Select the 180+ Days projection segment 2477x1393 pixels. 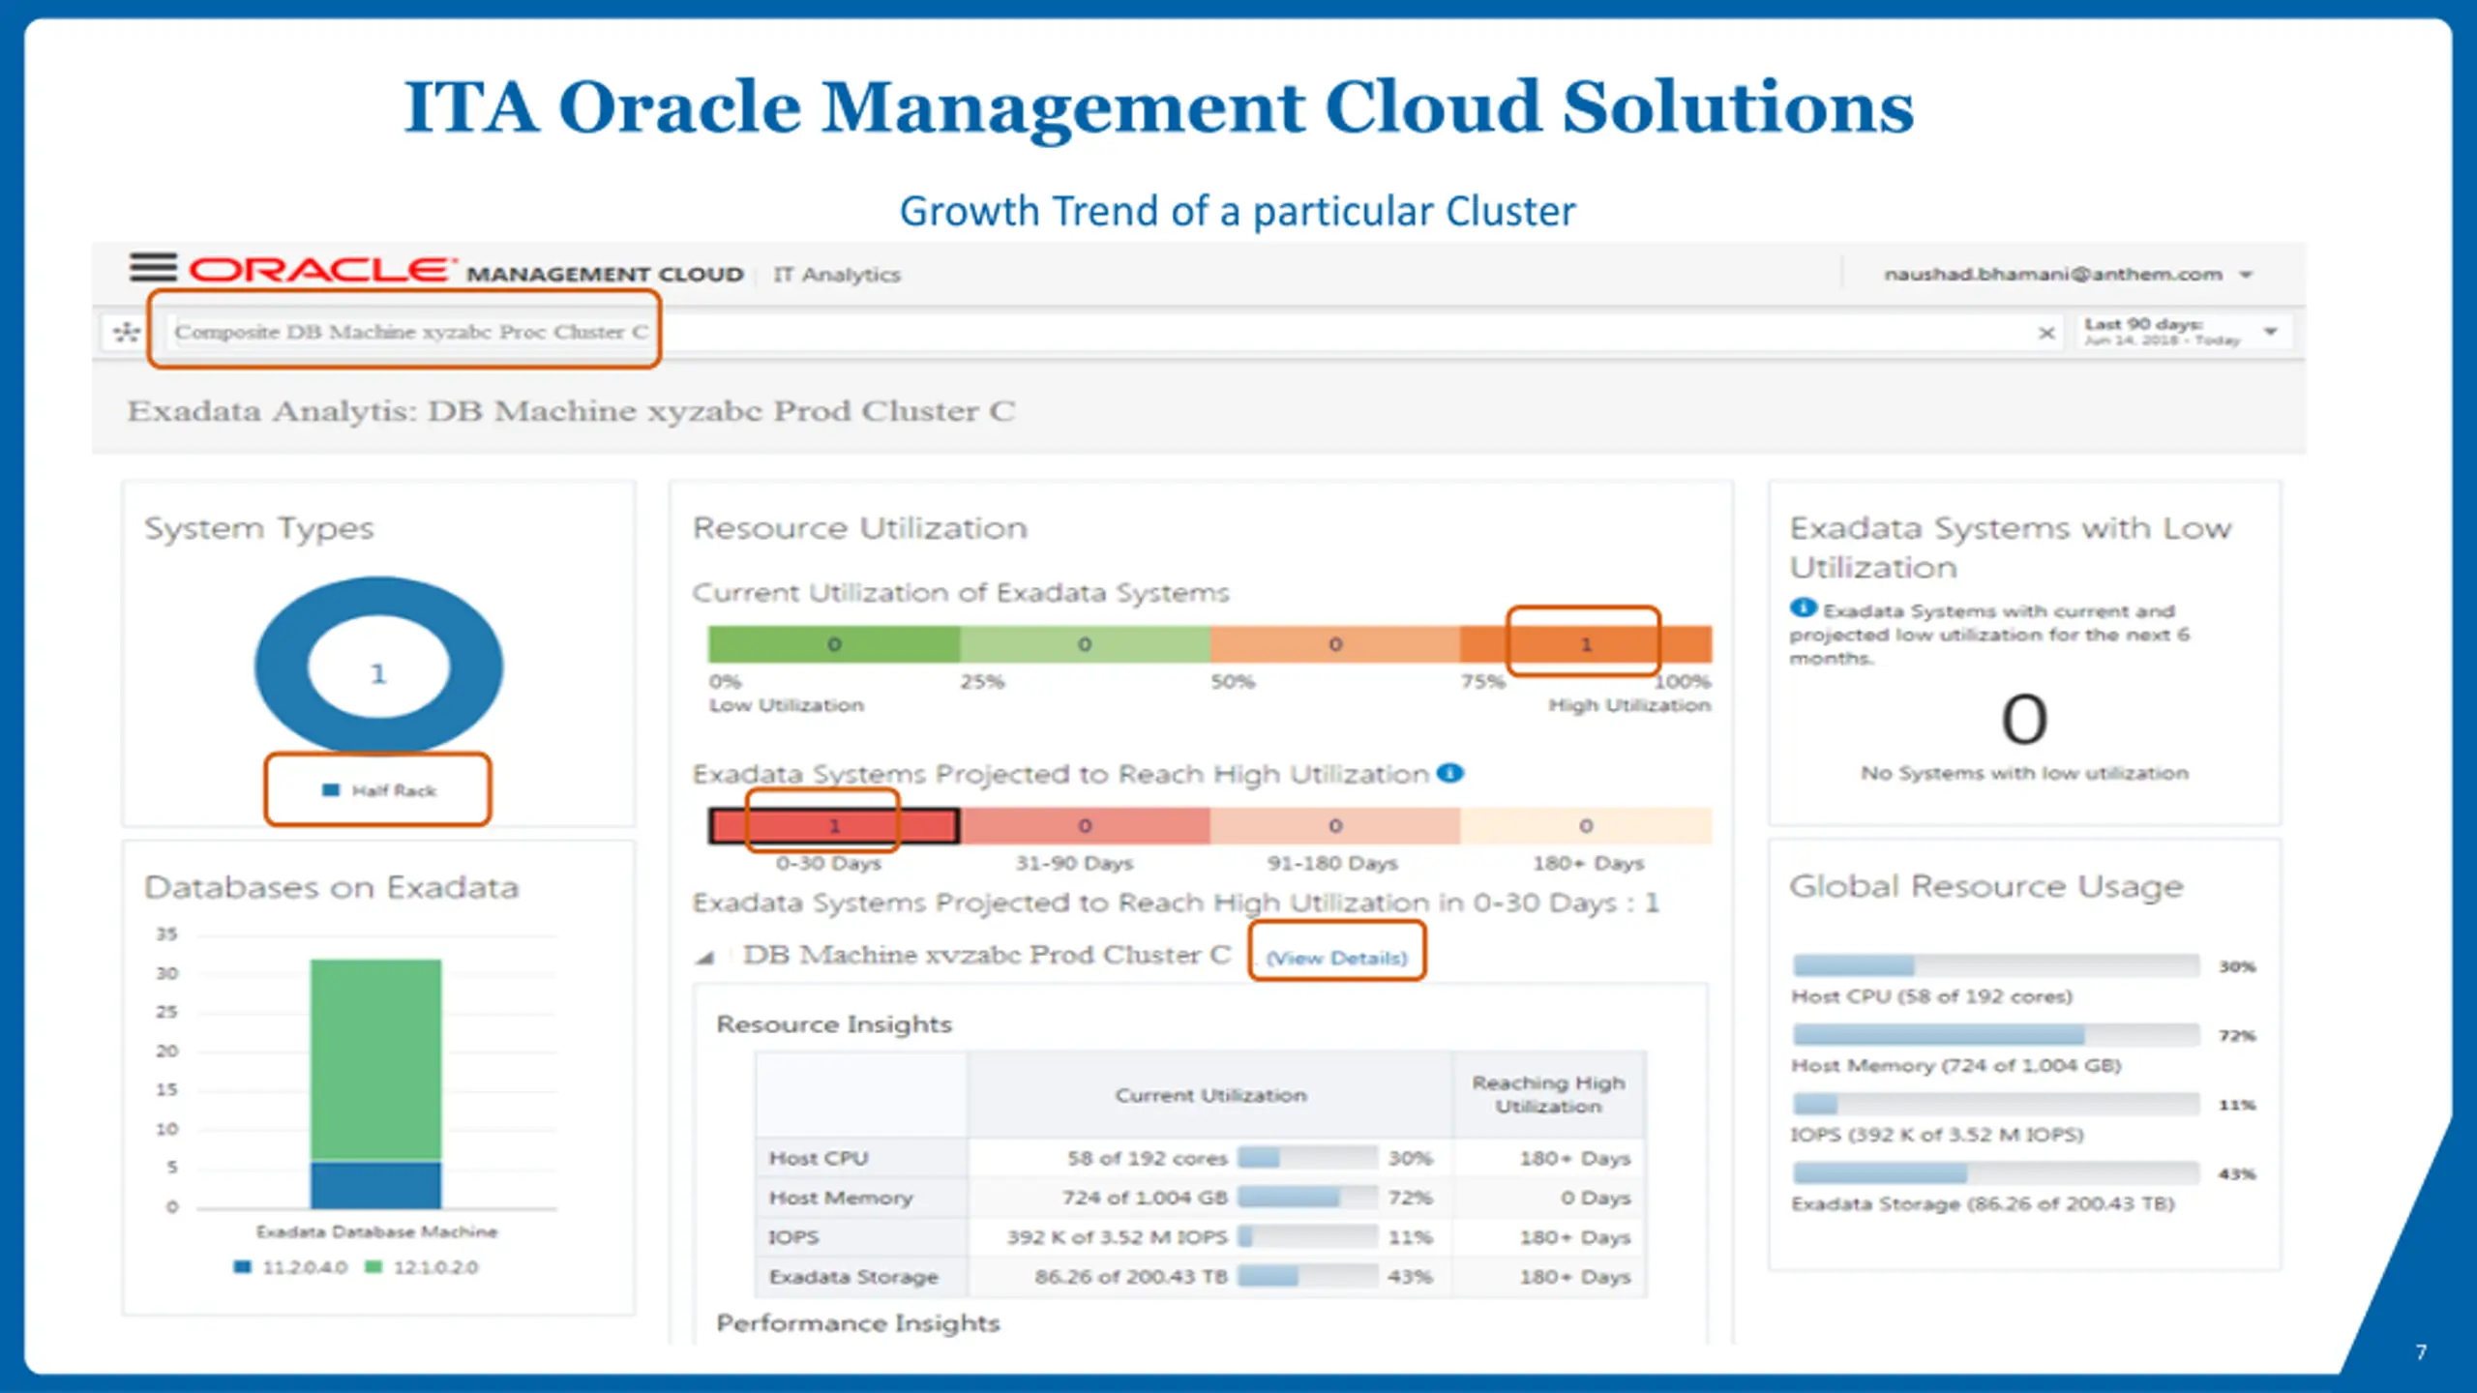(1586, 826)
